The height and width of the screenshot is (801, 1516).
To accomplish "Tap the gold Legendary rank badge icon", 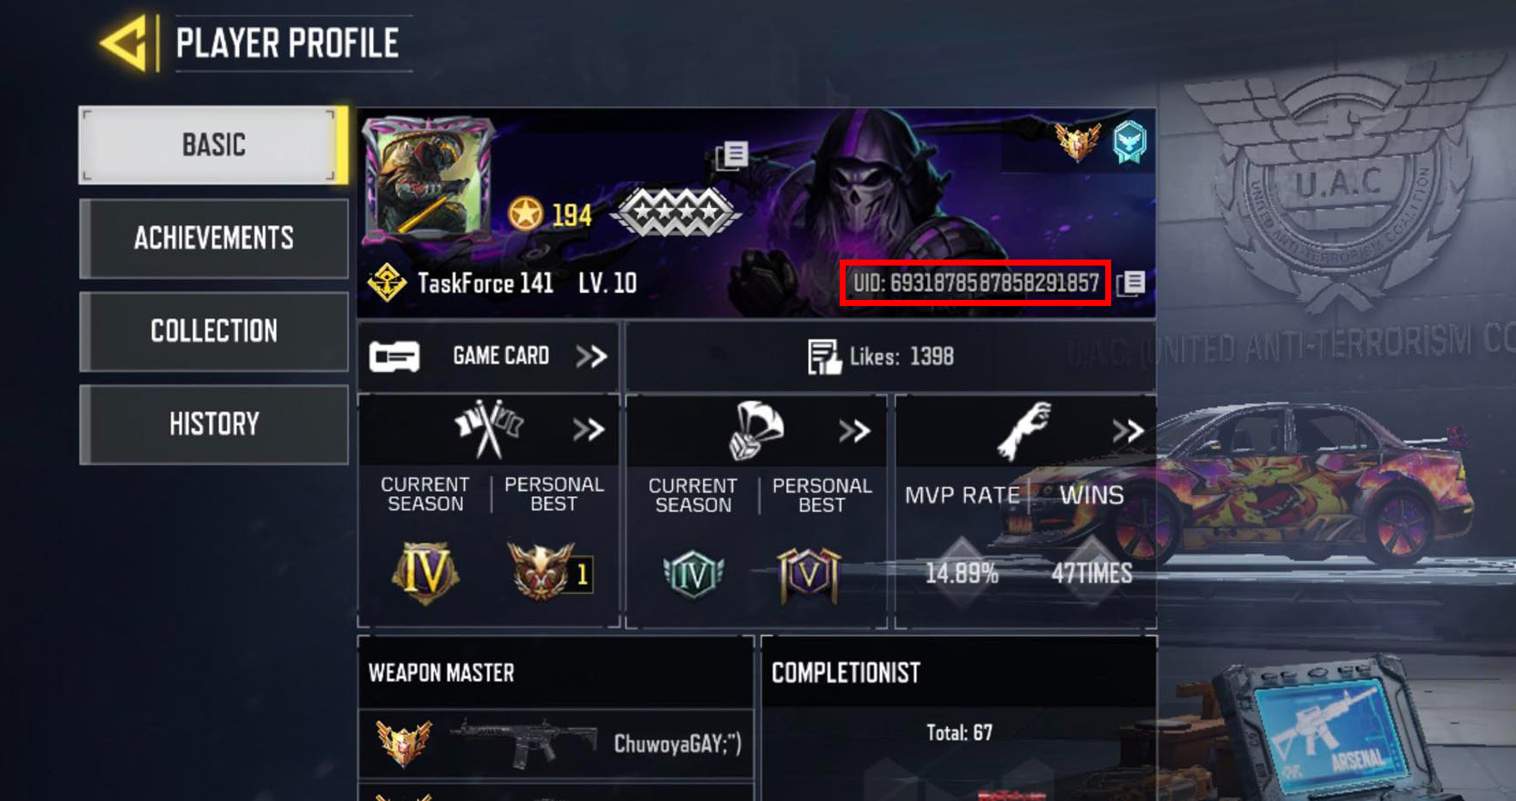I will [1078, 142].
